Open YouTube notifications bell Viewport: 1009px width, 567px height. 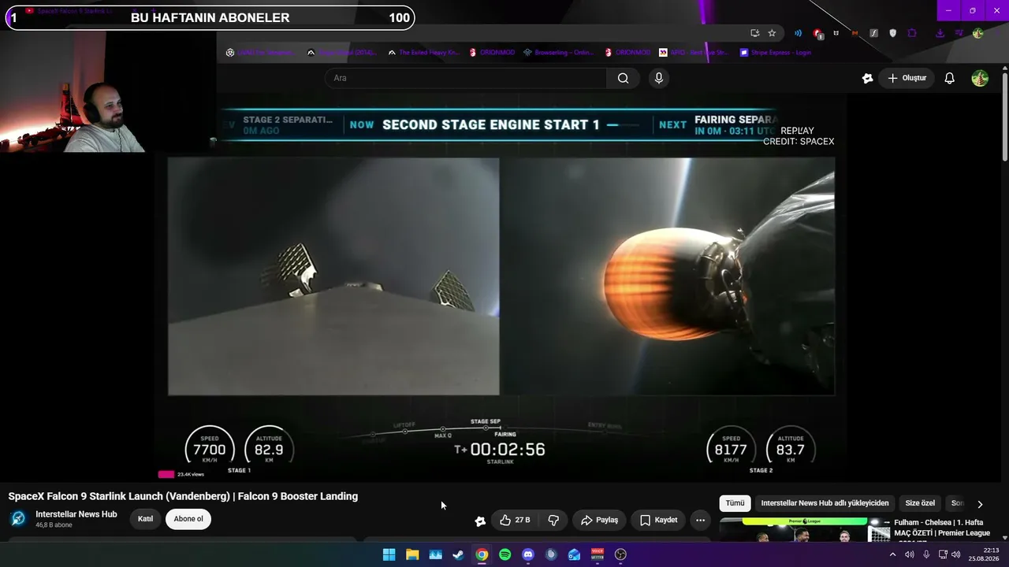(x=950, y=78)
